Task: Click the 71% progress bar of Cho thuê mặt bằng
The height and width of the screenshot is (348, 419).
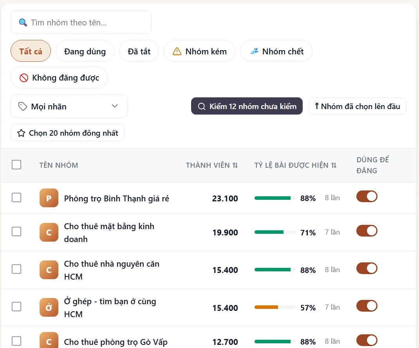Action: coord(275,232)
